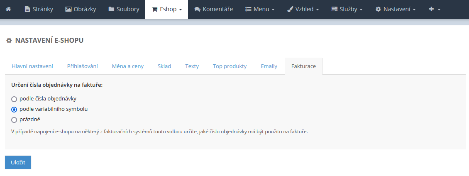Click the Uložit save button
This screenshot has width=469, height=176.
[18, 162]
